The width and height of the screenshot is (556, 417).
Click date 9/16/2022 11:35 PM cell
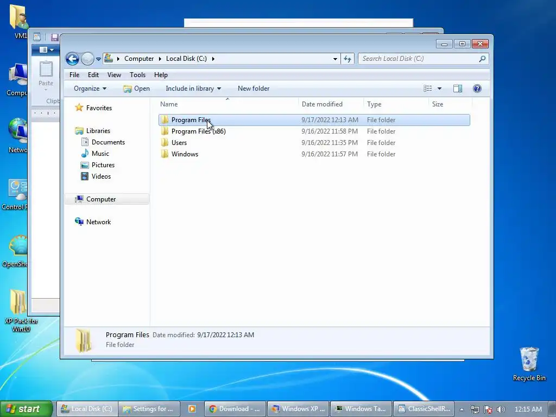(x=330, y=143)
